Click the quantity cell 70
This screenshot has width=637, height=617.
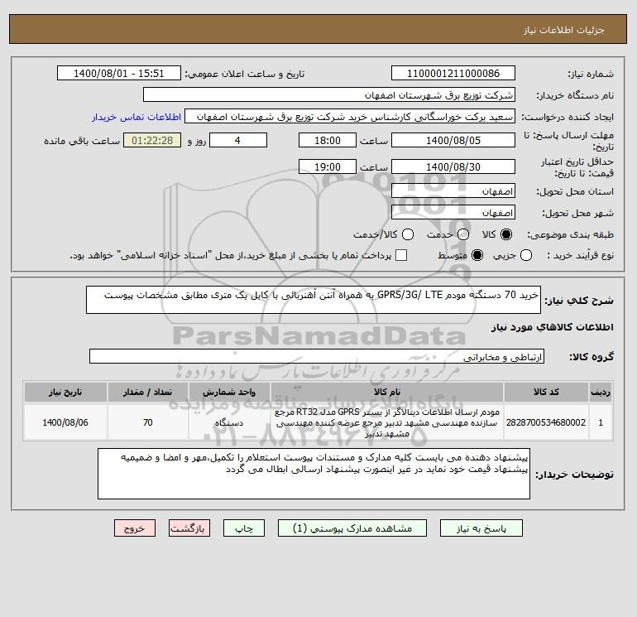click(147, 422)
